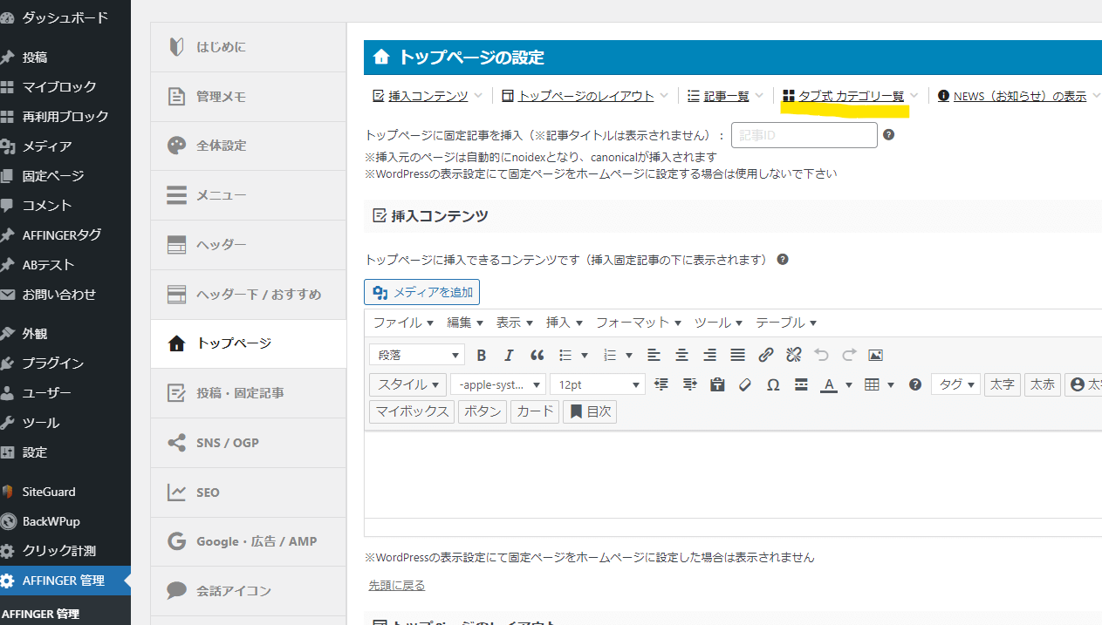Open the Google・広告 / AMP settings tab
This screenshot has height=625, width=1102.
tap(249, 541)
